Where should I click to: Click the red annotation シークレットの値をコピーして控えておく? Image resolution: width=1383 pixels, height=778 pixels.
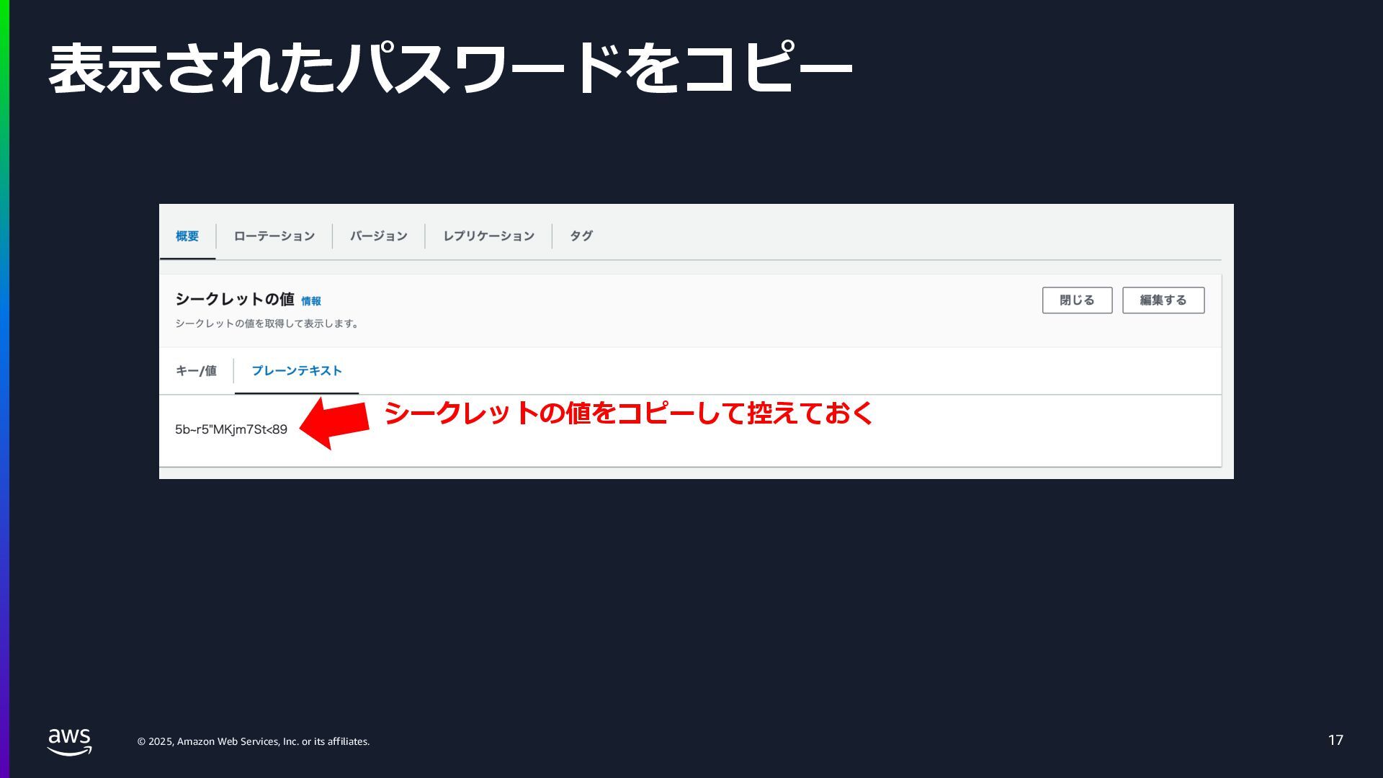click(x=628, y=413)
